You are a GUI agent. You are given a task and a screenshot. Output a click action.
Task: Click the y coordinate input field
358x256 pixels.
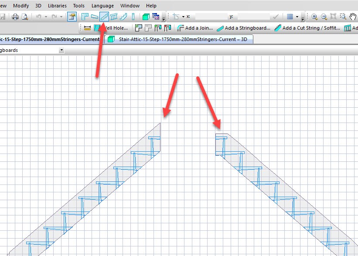(x=254, y=17)
